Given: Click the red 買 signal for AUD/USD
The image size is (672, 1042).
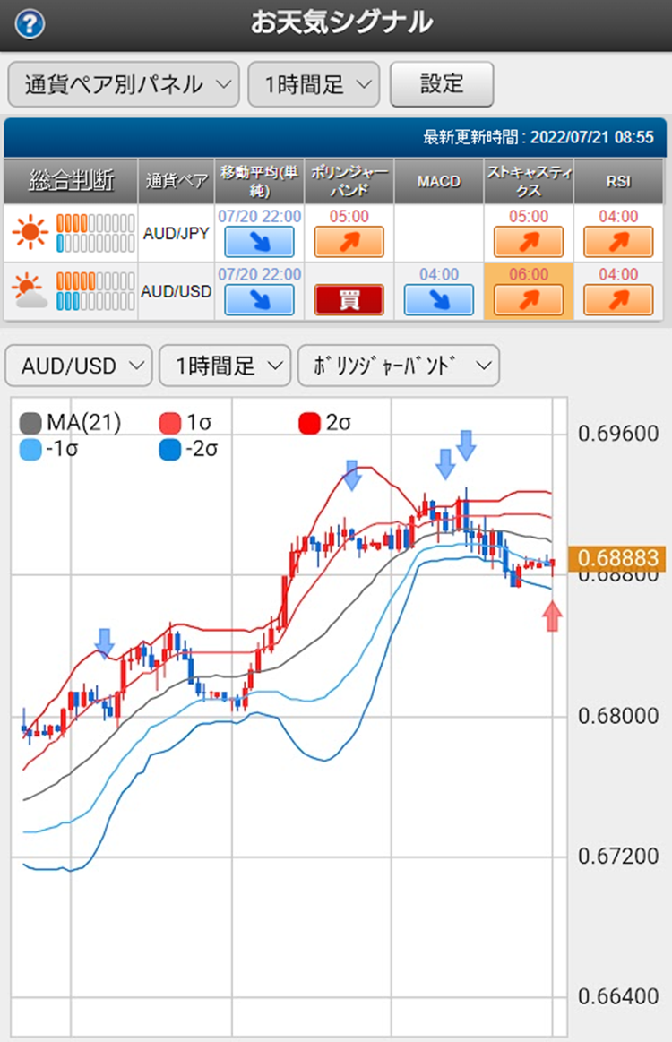Looking at the screenshot, I should coord(349,300).
